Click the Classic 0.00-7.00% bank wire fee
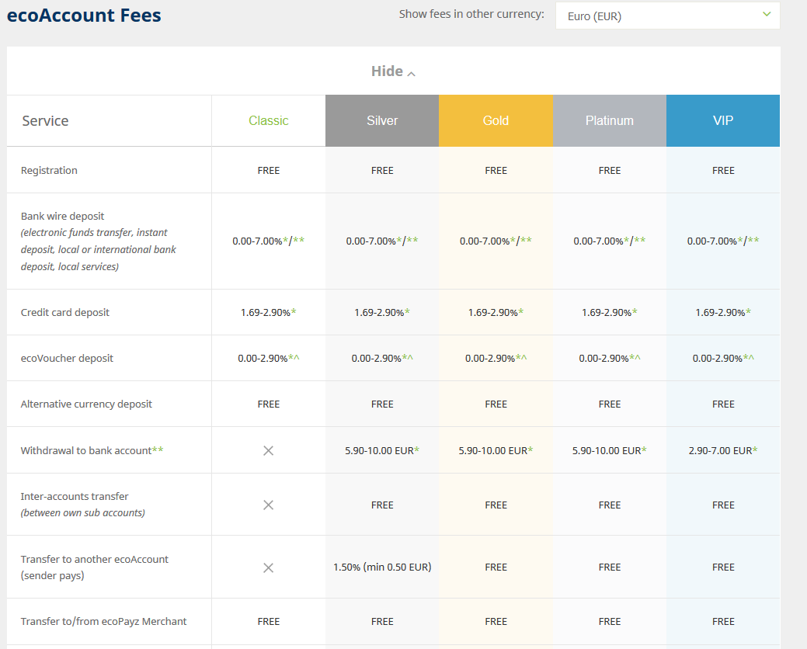Screen dimensions: 807x649 (268, 241)
